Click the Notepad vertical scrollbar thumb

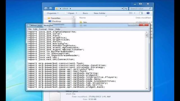tap(147, 35)
